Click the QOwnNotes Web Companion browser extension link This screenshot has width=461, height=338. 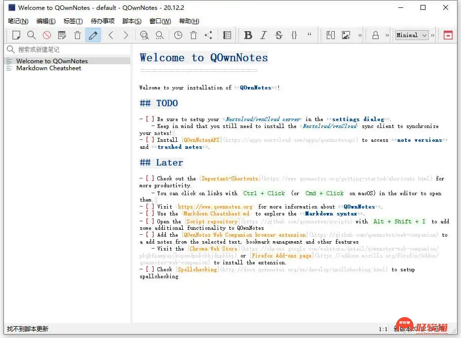coord(245,235)
